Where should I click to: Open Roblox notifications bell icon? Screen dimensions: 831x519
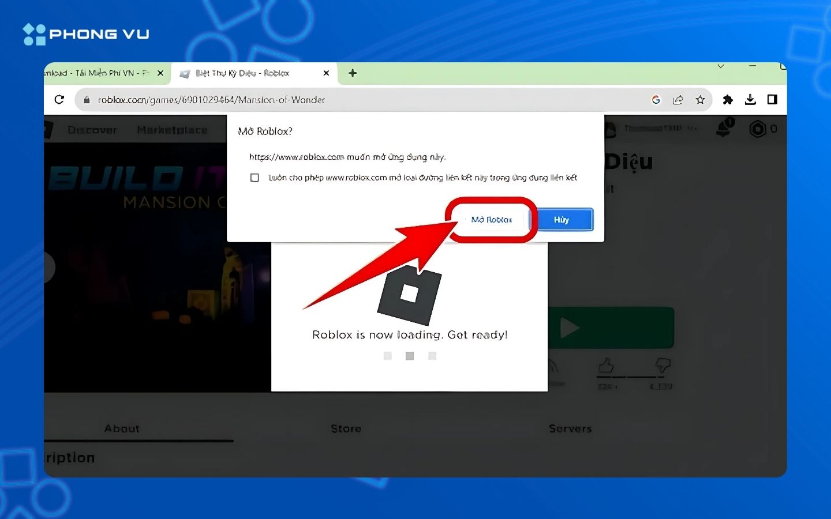click(x=725, y=129)
